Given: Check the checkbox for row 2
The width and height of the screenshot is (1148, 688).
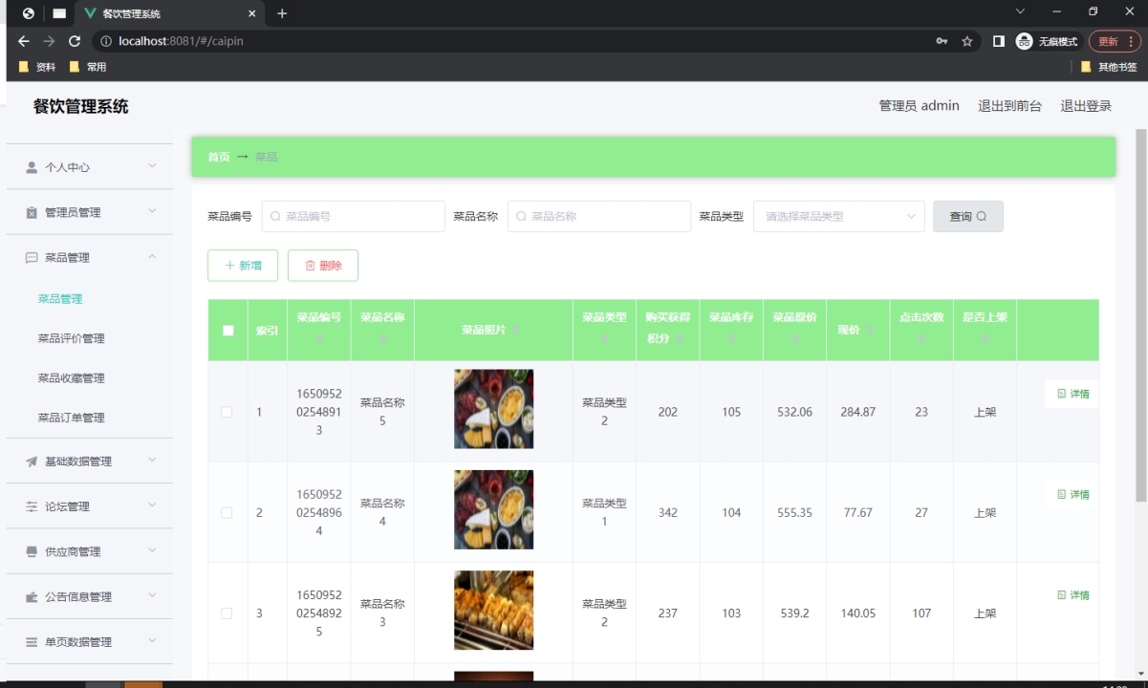Looking at the screenshot, I should click(227, 513).
